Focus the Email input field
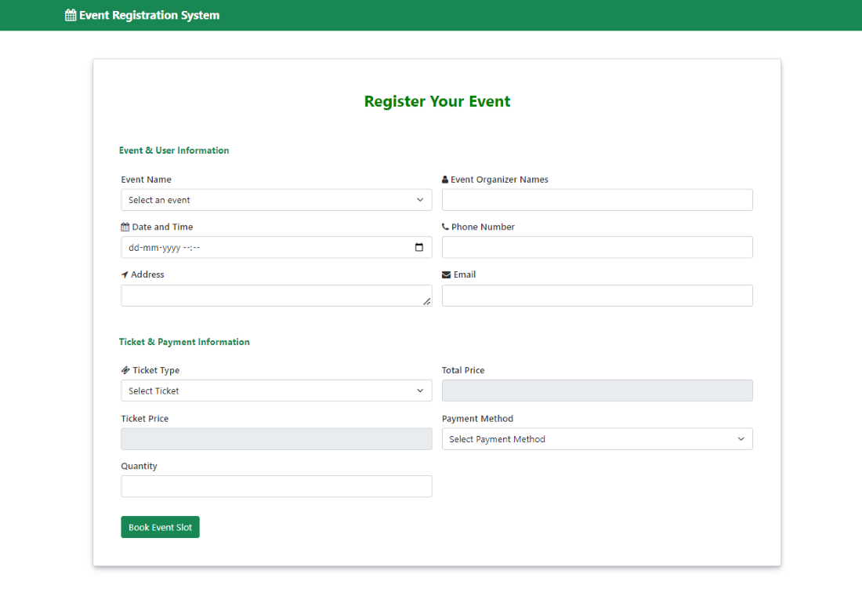 coord(597,296)
